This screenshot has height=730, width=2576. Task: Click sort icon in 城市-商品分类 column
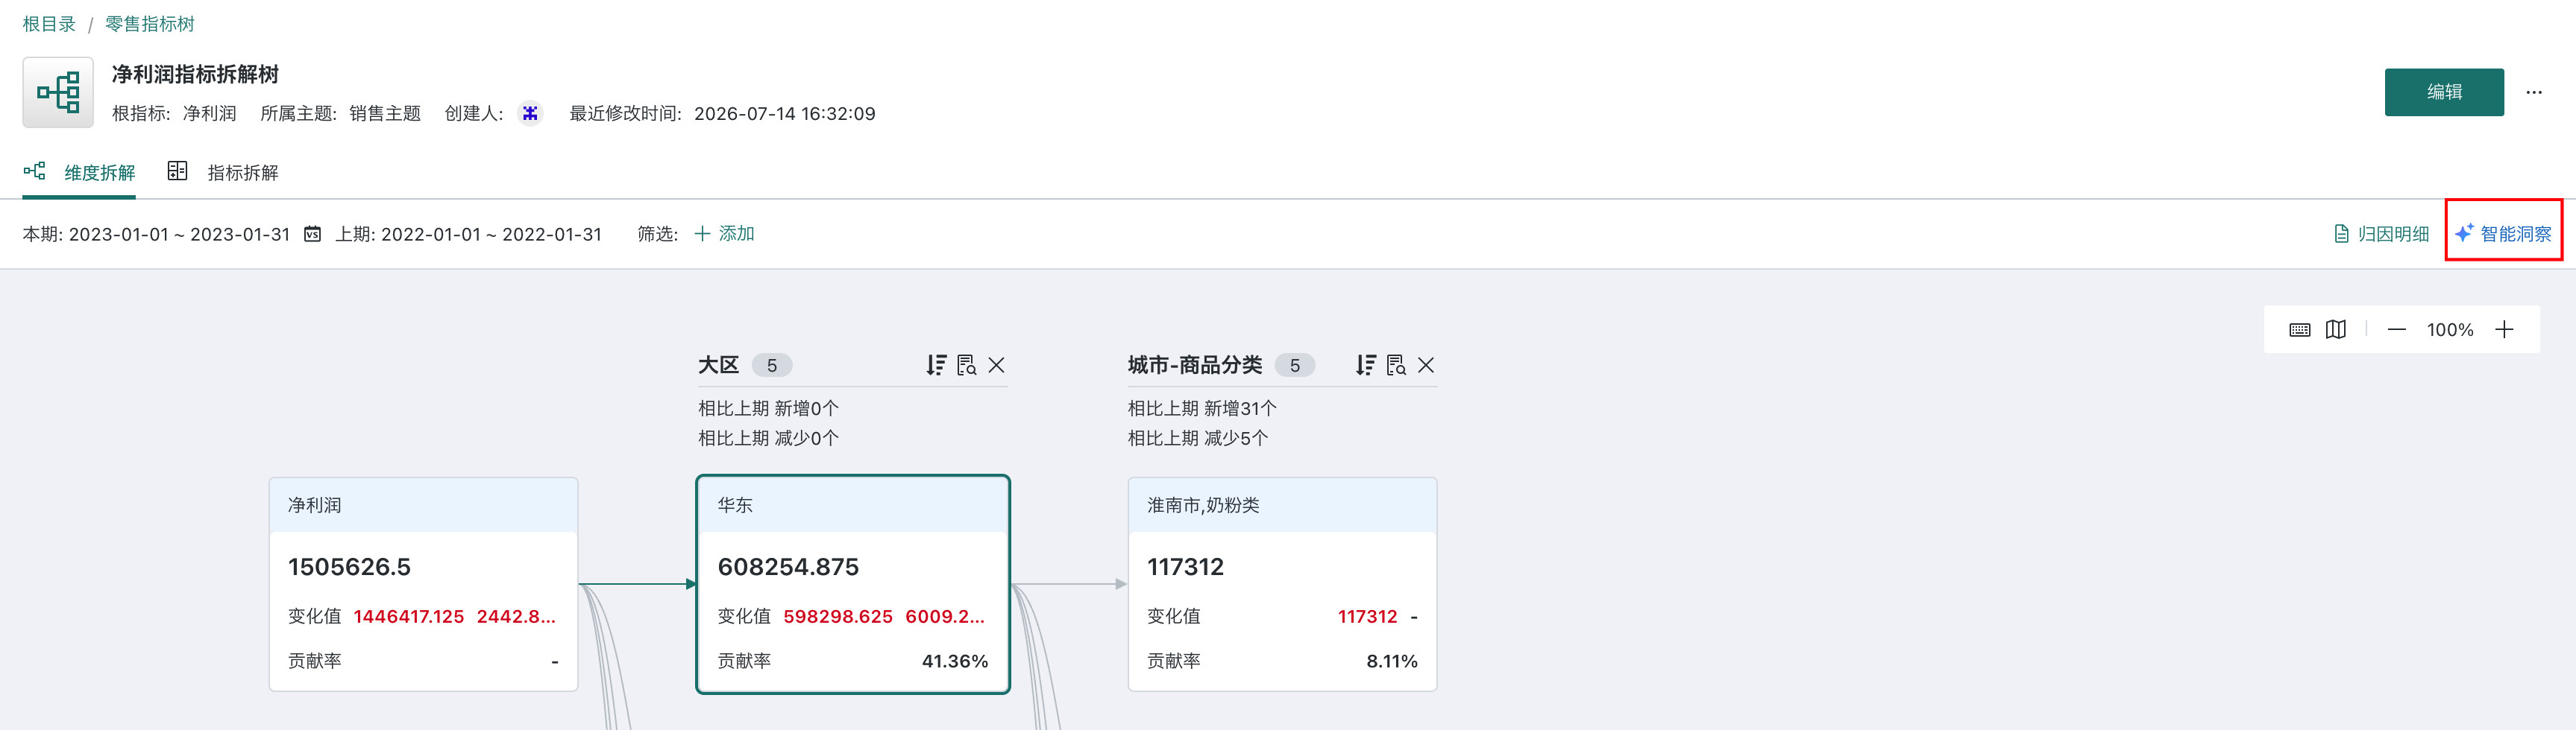pyautogui.click(x=1366, y=366)
